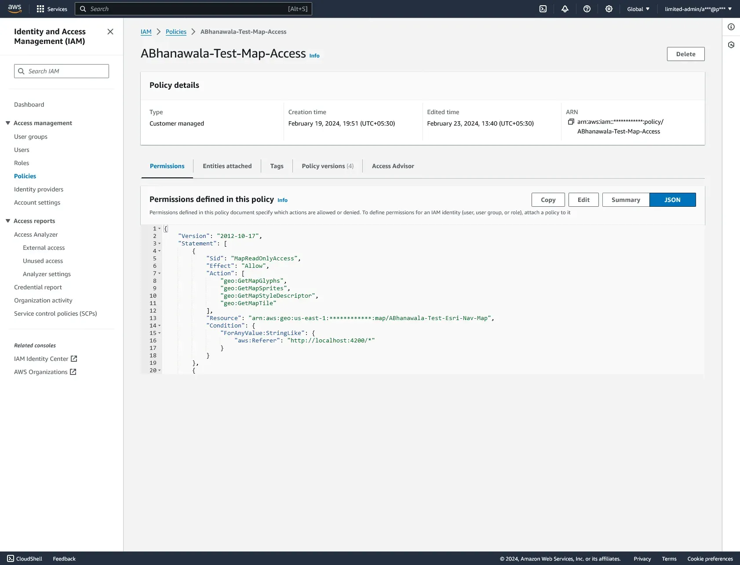Viewport: 740px width, 565px height.
Task: Click the top AWS search bar
Action: tap(193, 9)
